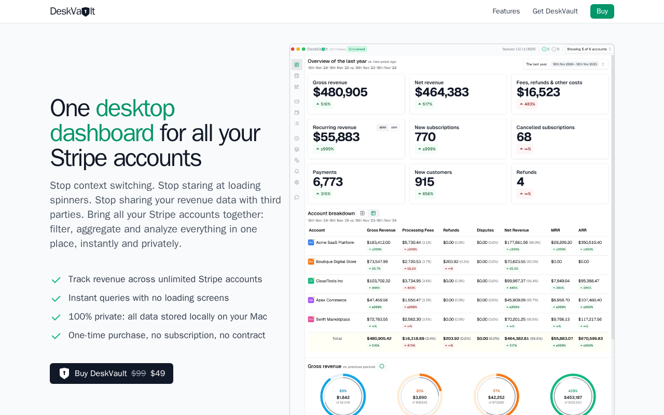Open the bar chart icon in the sidebar
Screen dimensions: 664x415
click(x=297, y=87)
